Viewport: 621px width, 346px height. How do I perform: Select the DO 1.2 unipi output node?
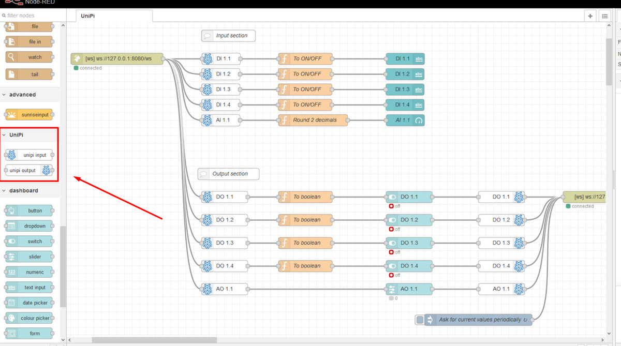501,220
